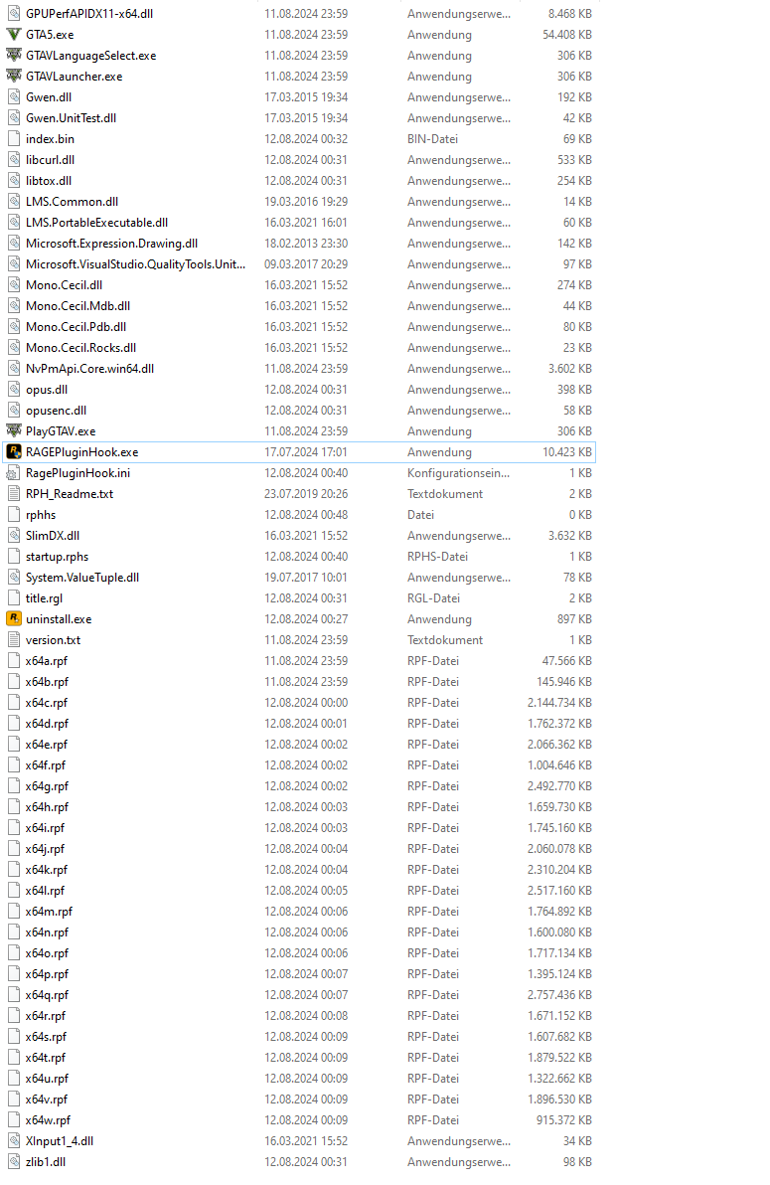
Task: Select the Microsoft.VisualStudio.QualityTools.Unit... file name
Action: click(x=136, y=264)
